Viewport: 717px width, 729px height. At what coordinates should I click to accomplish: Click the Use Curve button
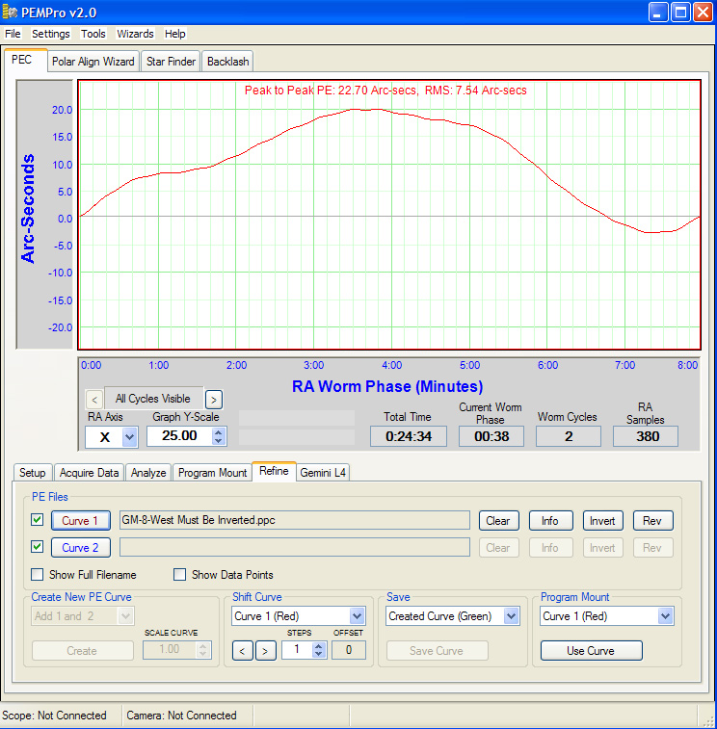591,650
